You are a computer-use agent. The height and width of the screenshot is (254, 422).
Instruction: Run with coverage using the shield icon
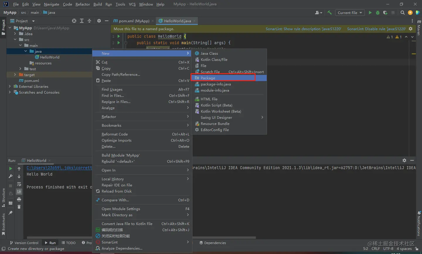(x=385, y=13)
